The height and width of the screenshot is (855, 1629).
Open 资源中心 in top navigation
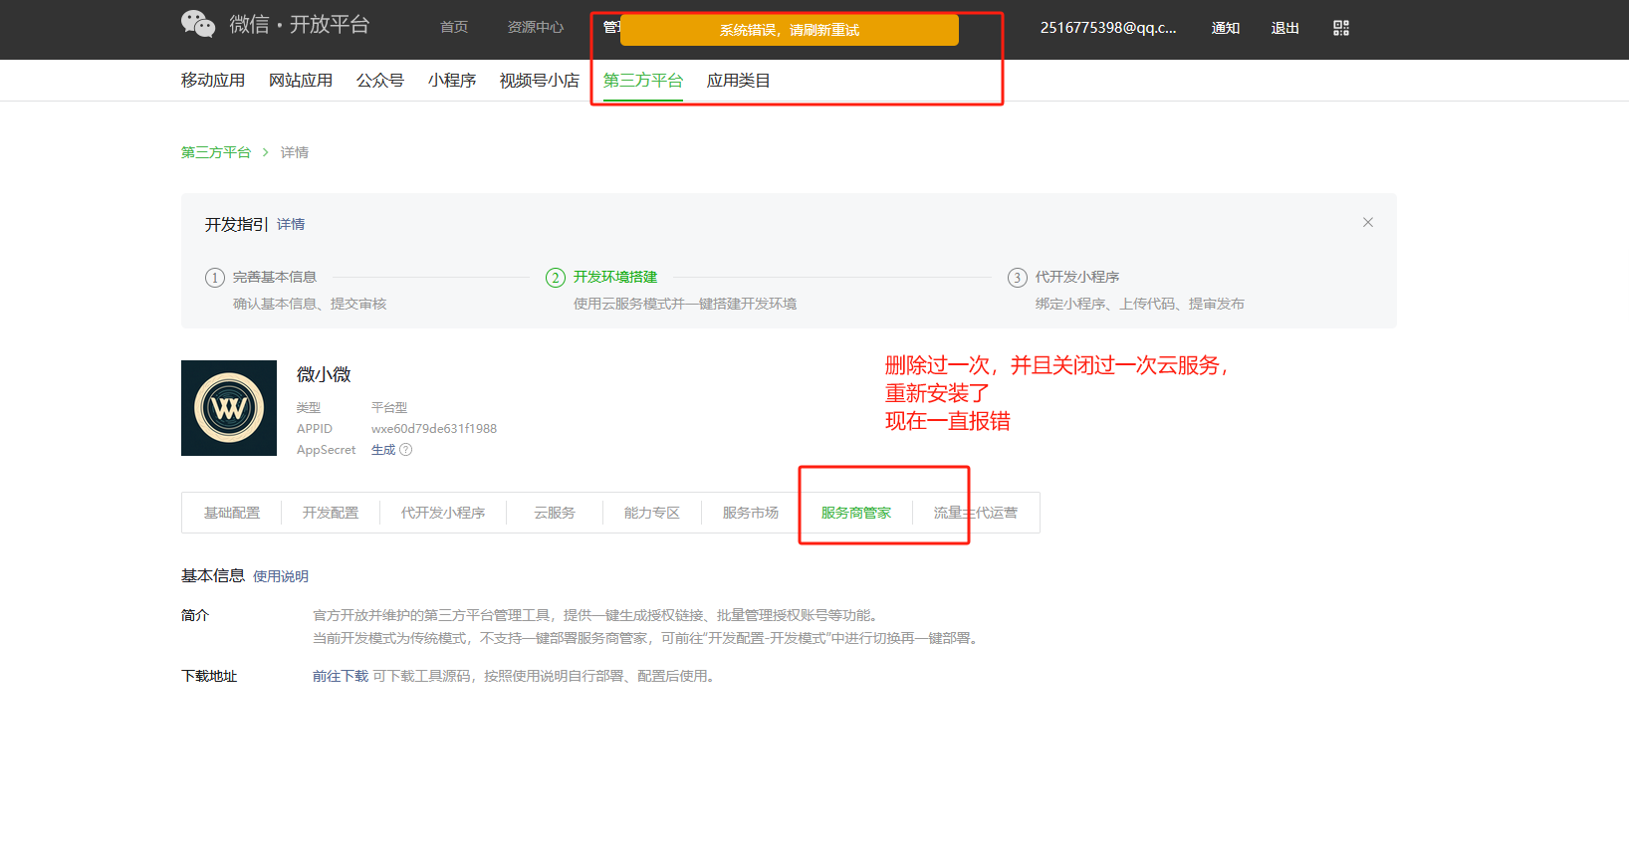click(x=536, y=28)
